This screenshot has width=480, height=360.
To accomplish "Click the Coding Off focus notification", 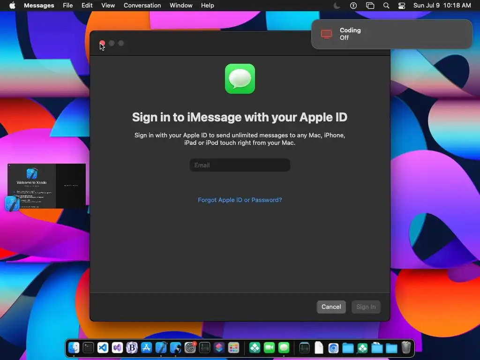I will coord(391,34).
